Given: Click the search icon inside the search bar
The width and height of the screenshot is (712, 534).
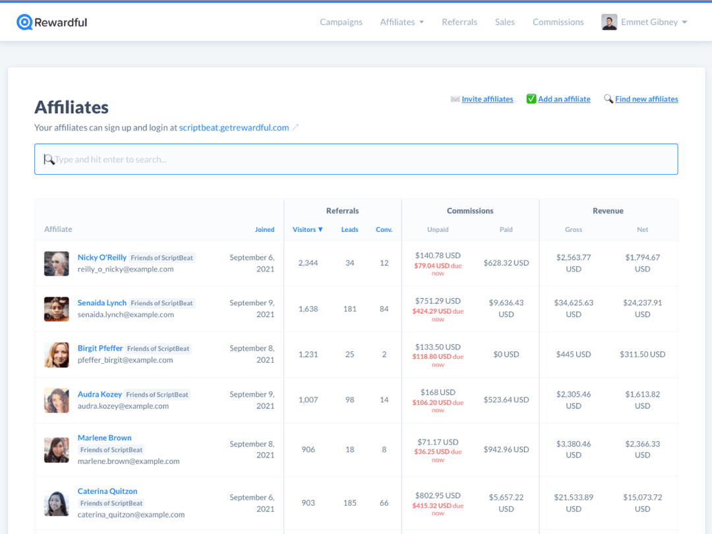Looking at the screenshot, I should click(49, 159).
